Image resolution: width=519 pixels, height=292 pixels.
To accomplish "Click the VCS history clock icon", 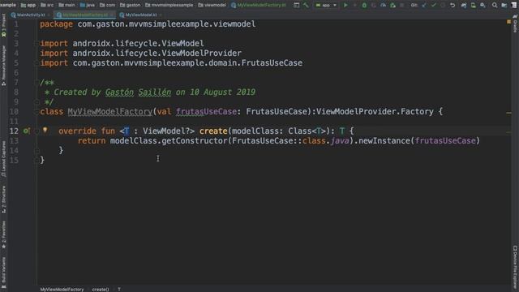I will pos(443,5).
